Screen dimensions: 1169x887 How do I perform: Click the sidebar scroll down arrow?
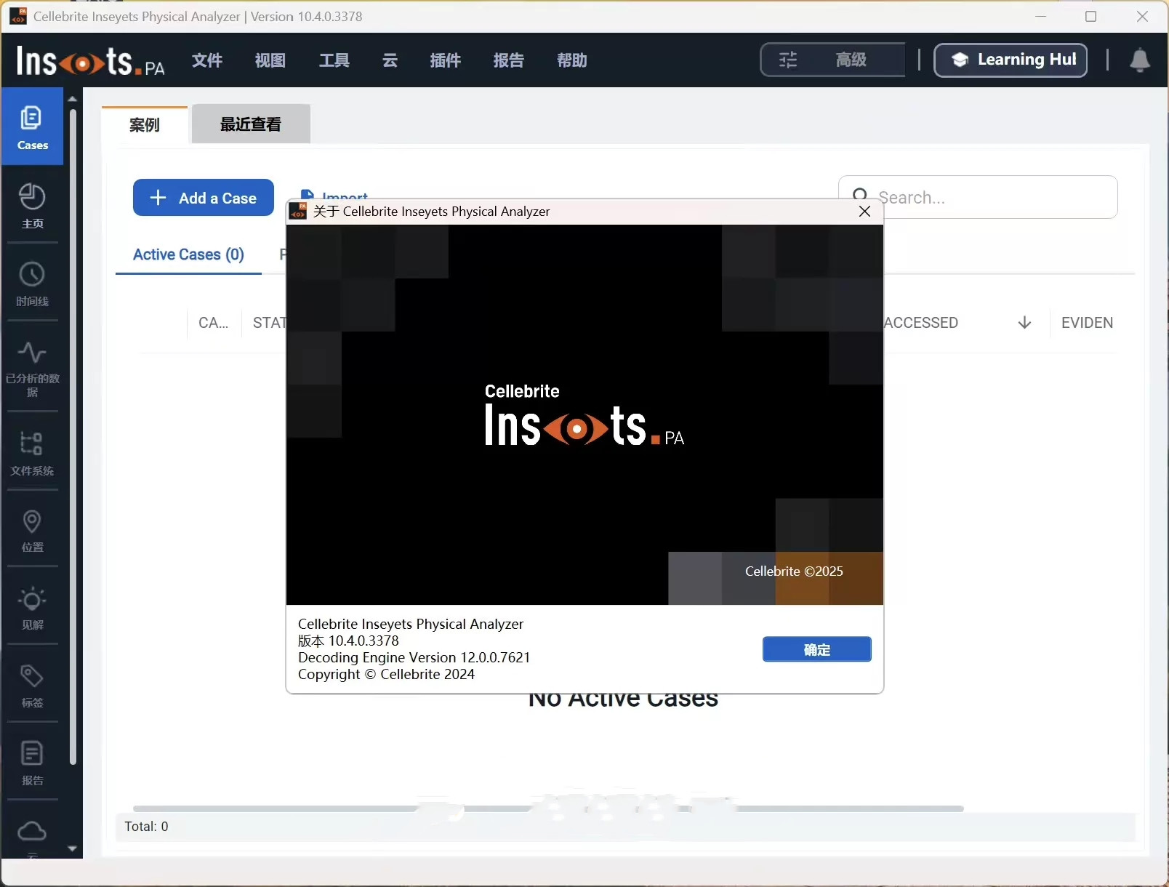pyautogui.click(x=72, y=848)
